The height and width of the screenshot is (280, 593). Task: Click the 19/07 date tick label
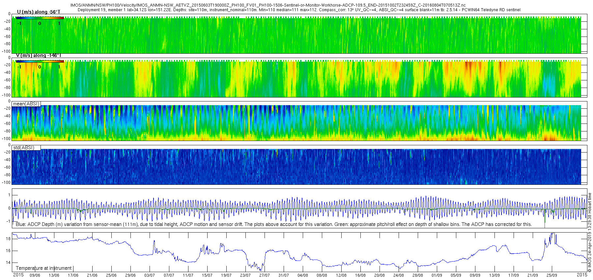tap(226, 275)
